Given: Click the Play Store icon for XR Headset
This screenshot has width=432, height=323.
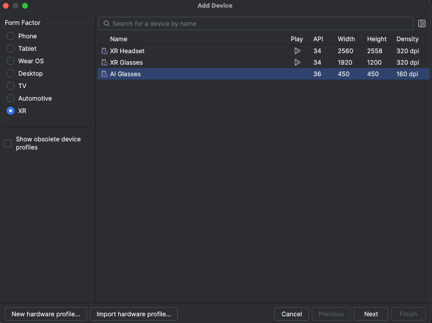Looking at the screenshot, I should 297,51.
